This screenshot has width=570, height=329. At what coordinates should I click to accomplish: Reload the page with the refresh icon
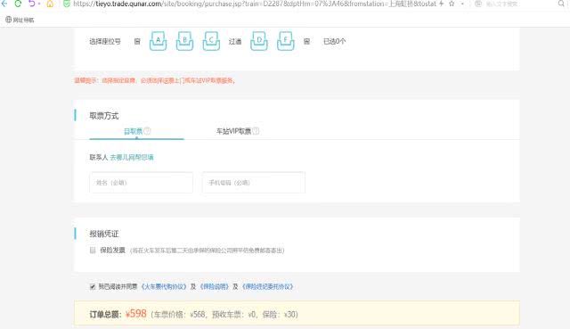pyautogui.click(x=18, y=4)
